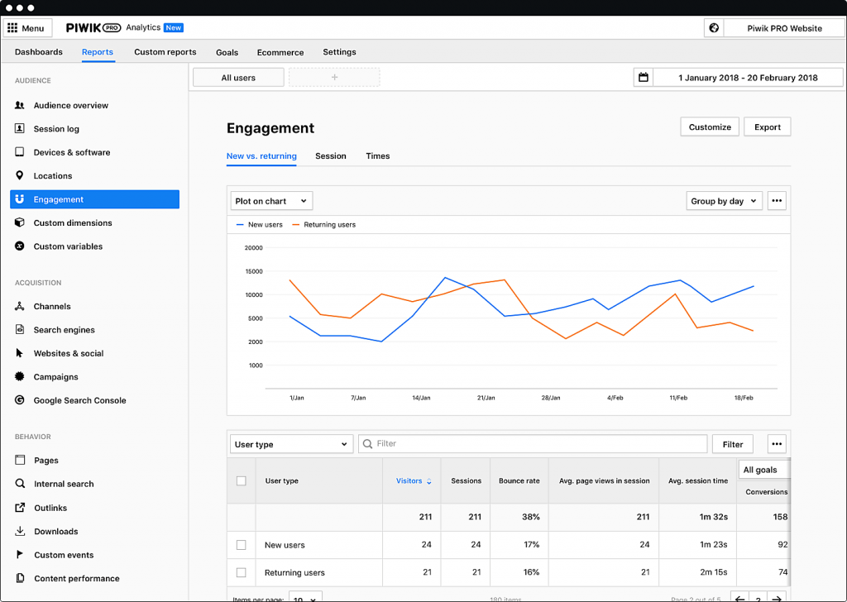847x602 pixels.
Task: Open the Plot on chart dropdown
Action: [271, 200]
